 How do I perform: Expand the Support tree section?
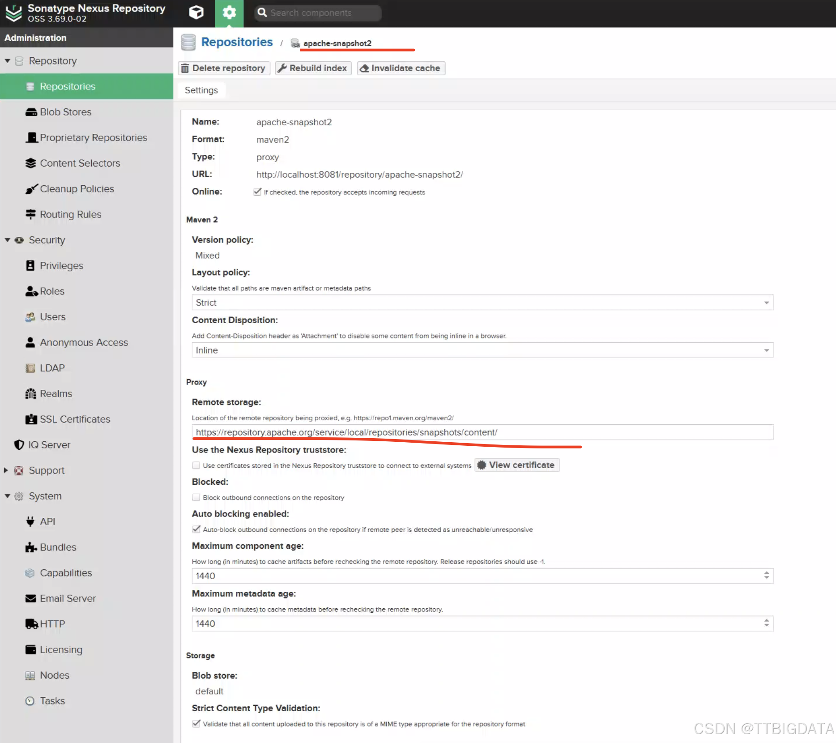click(x=6, y=470)
